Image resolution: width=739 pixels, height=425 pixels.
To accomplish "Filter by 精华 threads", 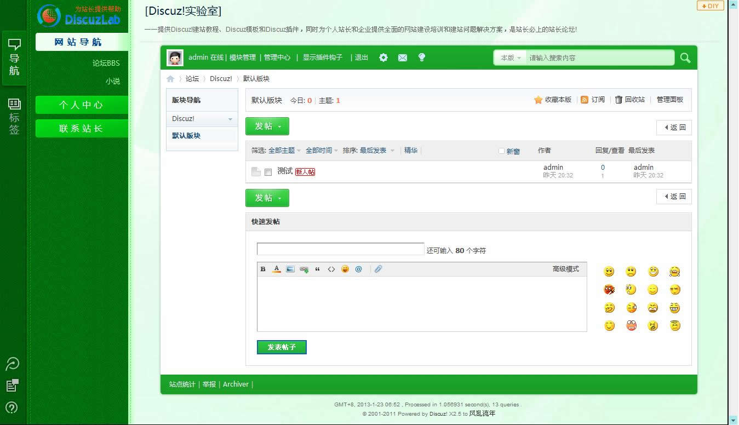I will coord(411,151).
